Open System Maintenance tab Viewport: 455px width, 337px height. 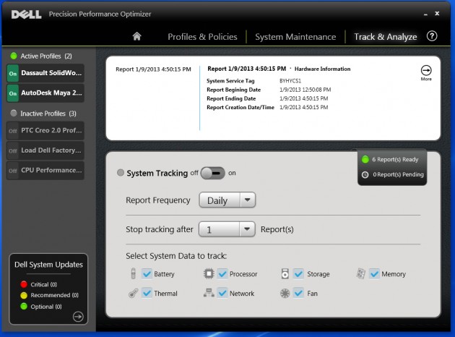pos(295,37)
